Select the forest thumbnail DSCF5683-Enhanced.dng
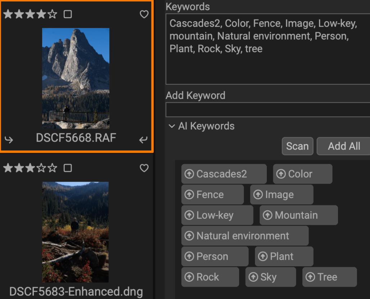The width and height of the screenshot is (370, 299). pos(75,232)
